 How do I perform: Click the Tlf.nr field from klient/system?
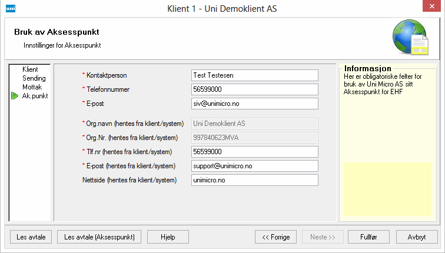click(254, 152)
